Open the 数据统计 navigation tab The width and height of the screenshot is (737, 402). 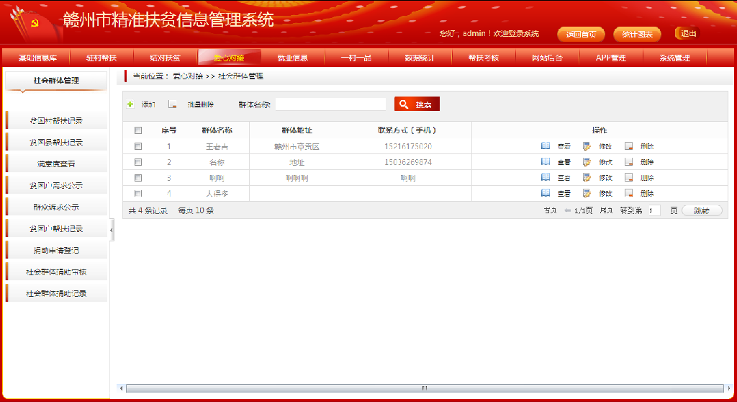click(x=420, y=58)
